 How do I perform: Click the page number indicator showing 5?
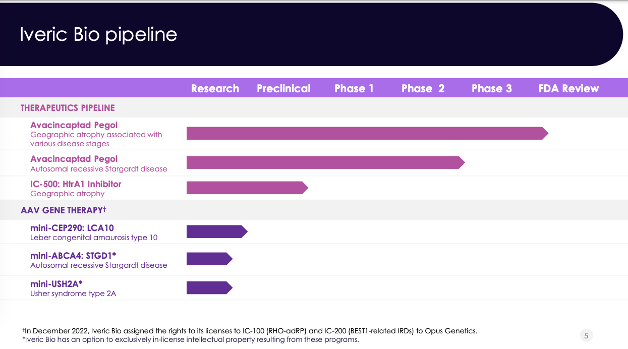pos(586,334)
